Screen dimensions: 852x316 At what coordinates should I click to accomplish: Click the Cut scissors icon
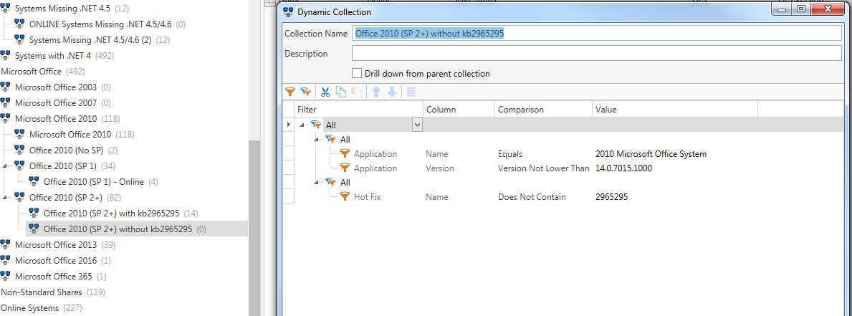(x=325, y=92)
